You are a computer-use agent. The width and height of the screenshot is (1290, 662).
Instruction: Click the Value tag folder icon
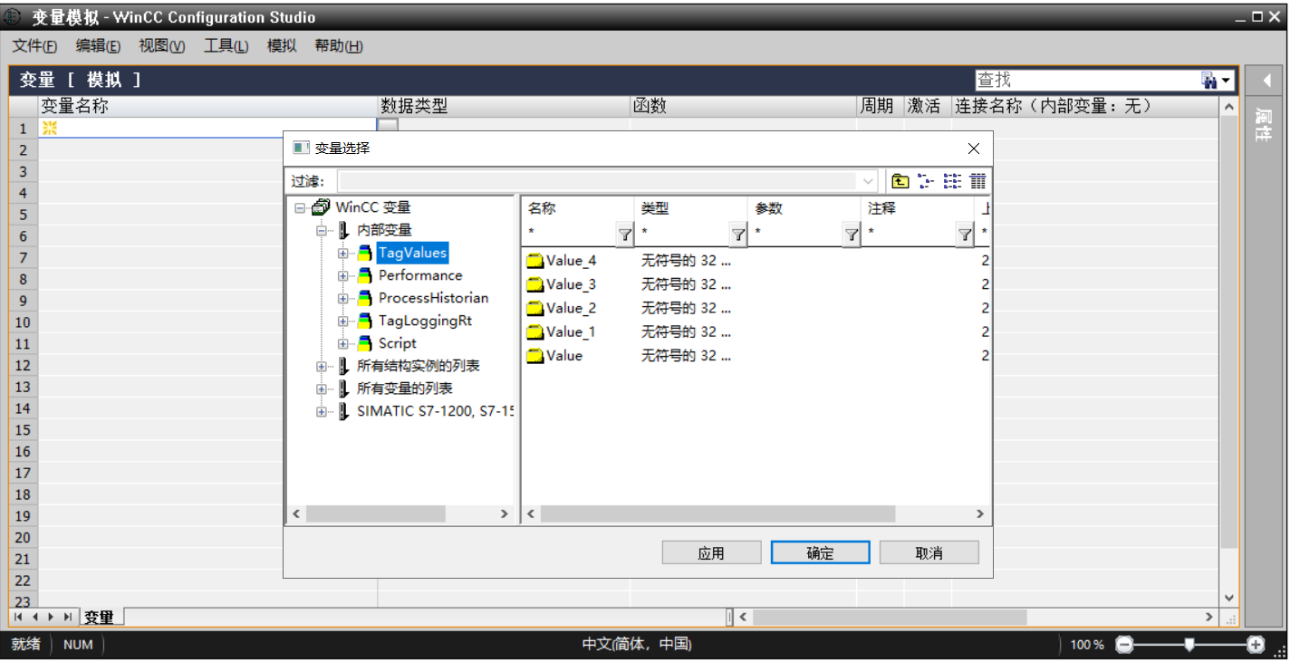[x=535, y=356]
